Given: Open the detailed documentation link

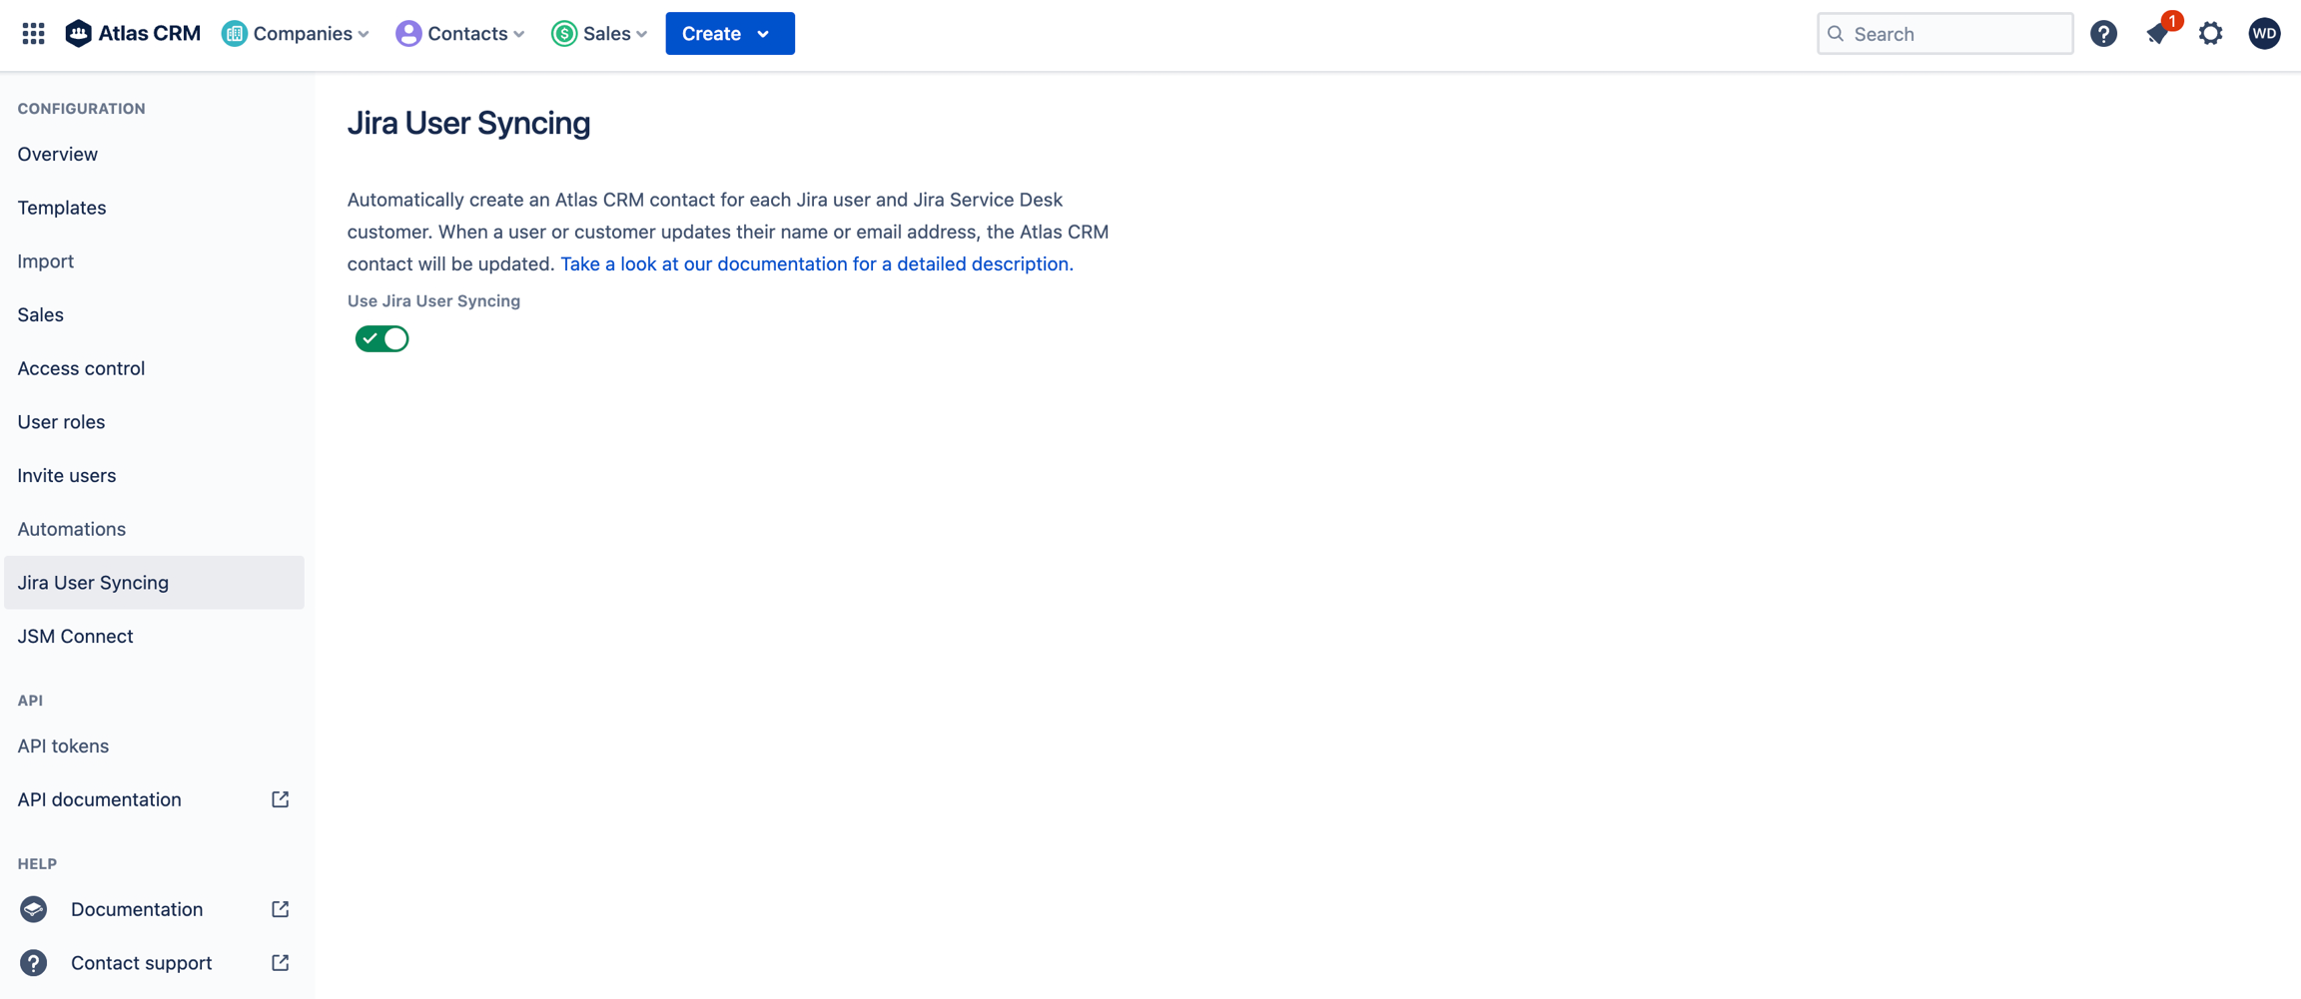Looking at the screenshot, I should point(816,263).
